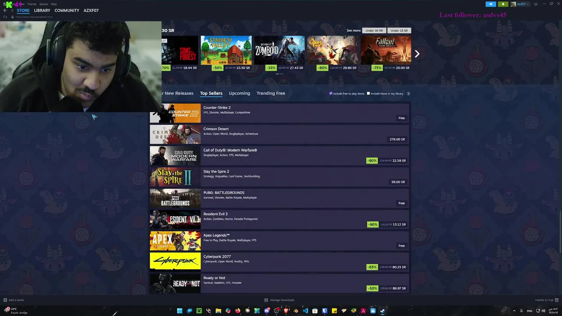The width and height of the screenshot is (562, 316).
Task: Click the Under 15 SR button
Action: click(x=399, y=31)
